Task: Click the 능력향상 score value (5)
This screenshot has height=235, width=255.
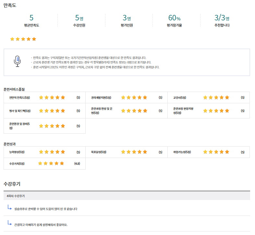Action: point(78,152)
